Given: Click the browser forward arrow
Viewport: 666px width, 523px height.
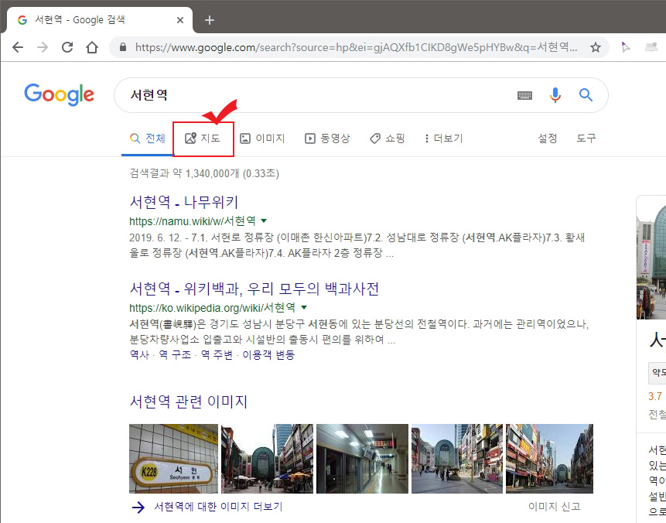Looking at the screenshot, I should 43,47.
